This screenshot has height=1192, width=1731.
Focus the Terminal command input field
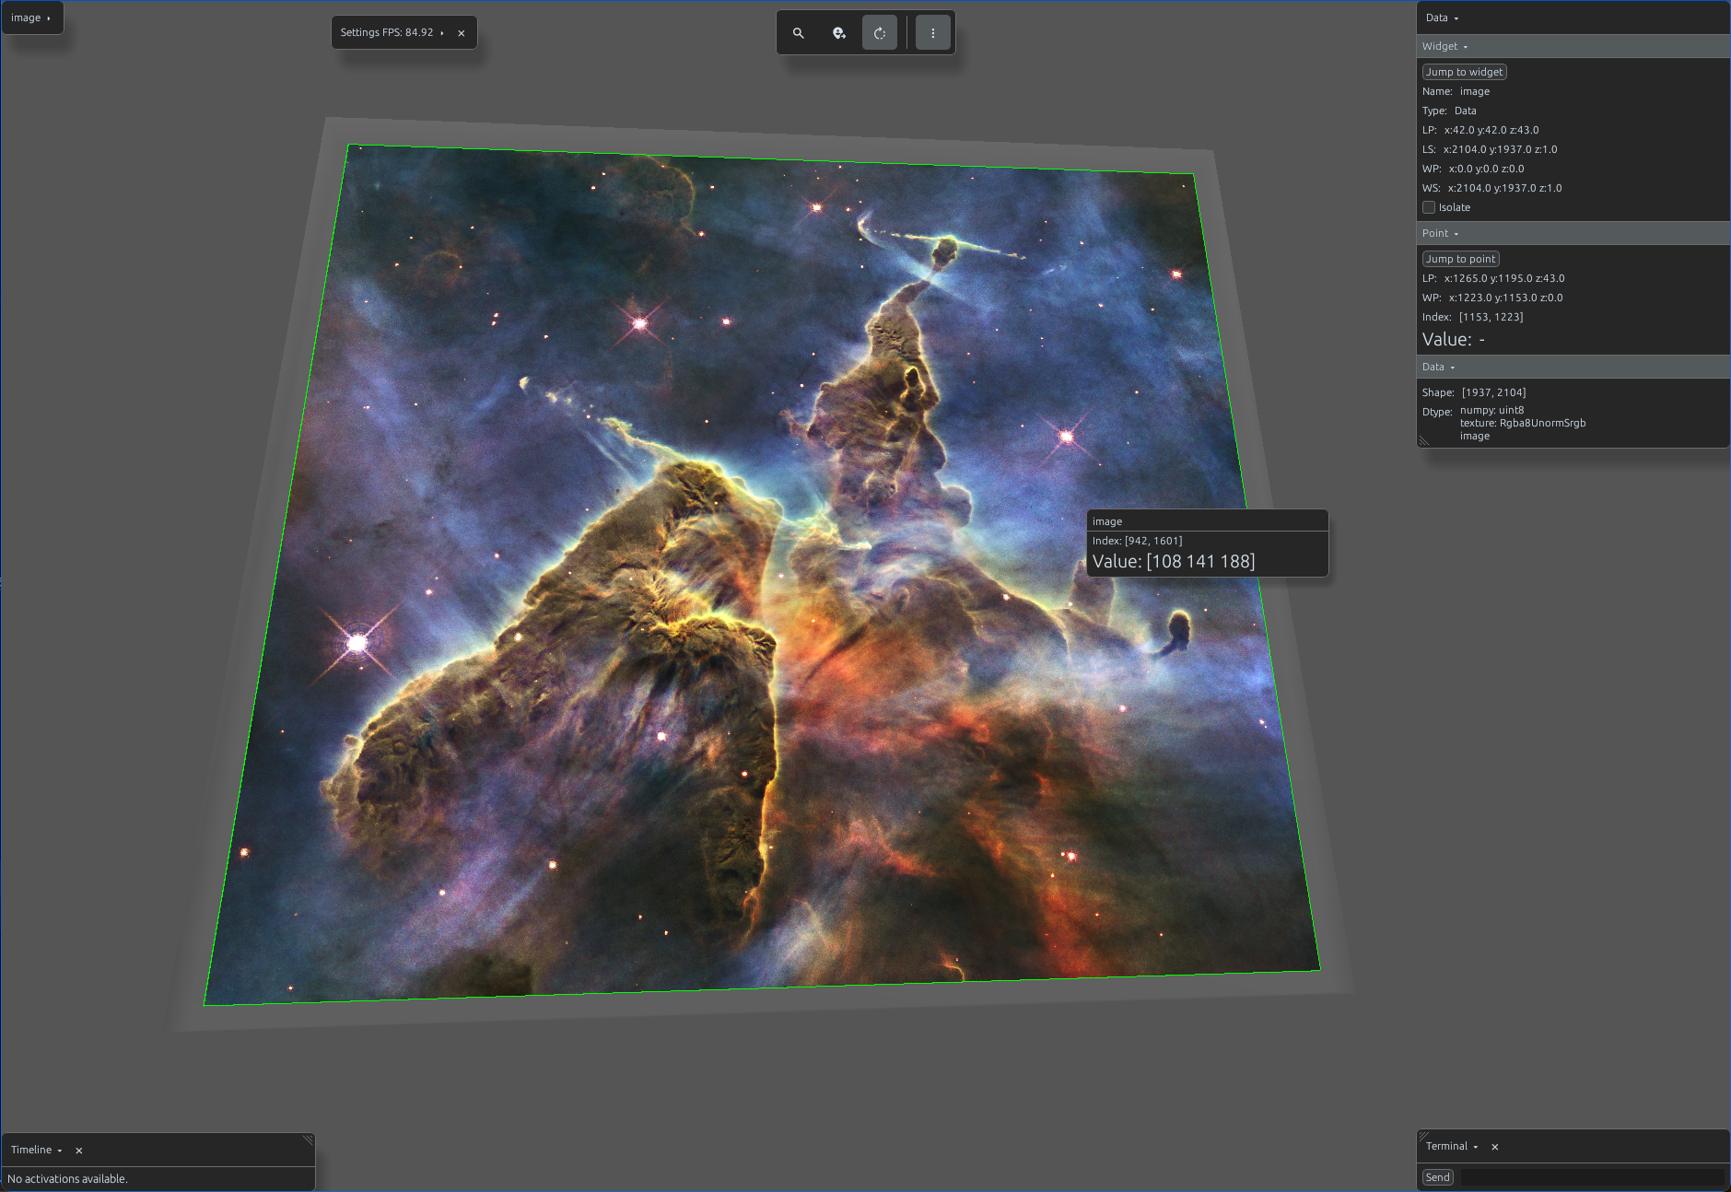pos(1592,1177)
